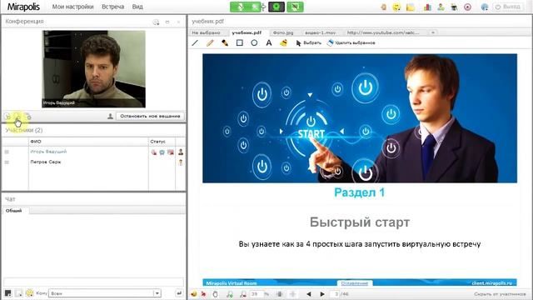
Task: Switch to the youtube.com URL tab
Action: pos(383,32)
